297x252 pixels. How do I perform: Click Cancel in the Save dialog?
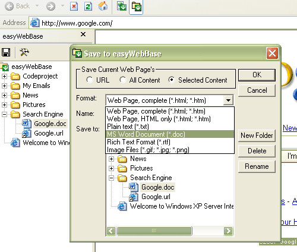point(257,90)
